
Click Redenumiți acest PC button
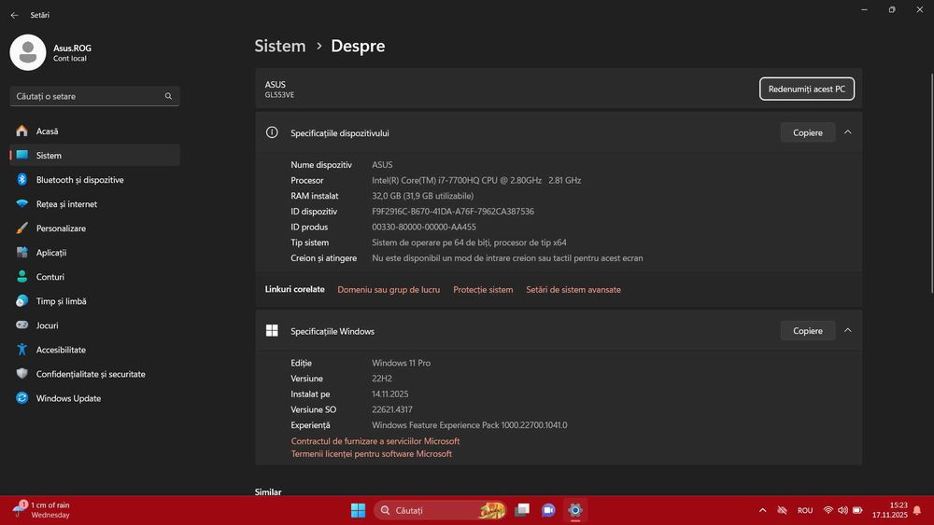(x=807, y=89)
